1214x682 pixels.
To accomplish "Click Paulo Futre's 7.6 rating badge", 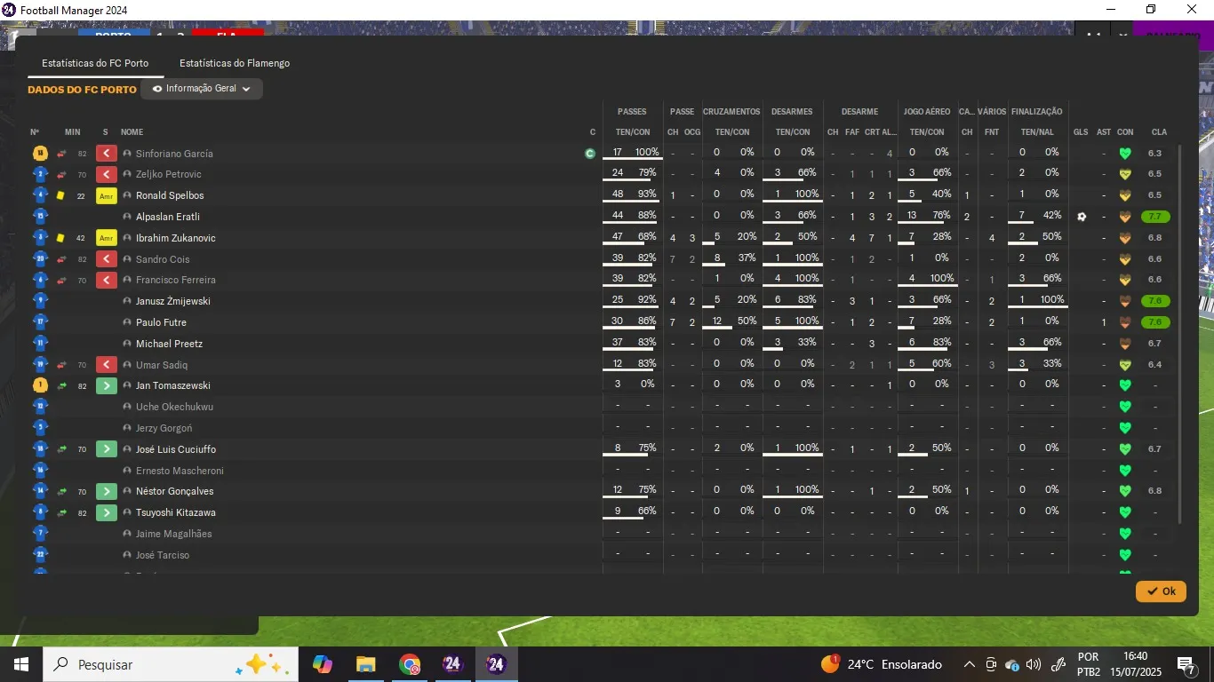I will point(1155,322).
